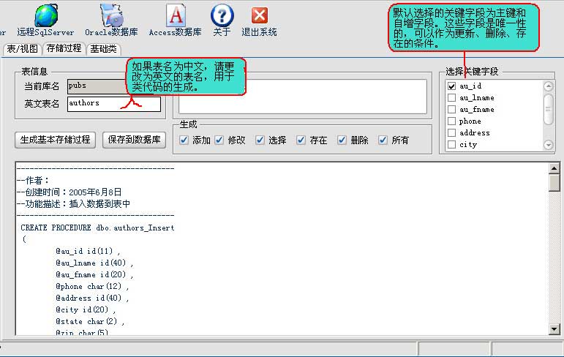Click the code area scrollbar down arrow
This screenshot has width=564, height=357.
pyautogui.click(x=554, y=330)
